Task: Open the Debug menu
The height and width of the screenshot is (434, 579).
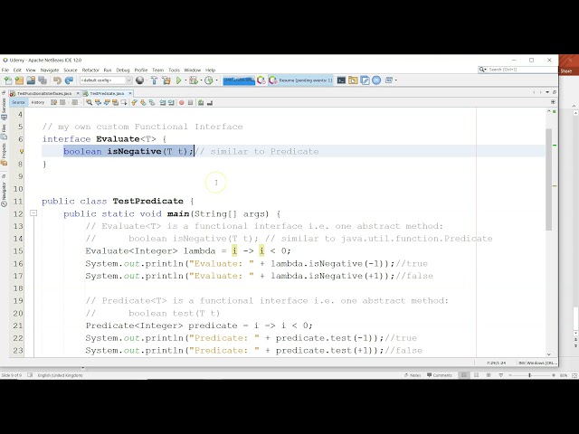Action: pyautogui.click(x=123, y=71)
